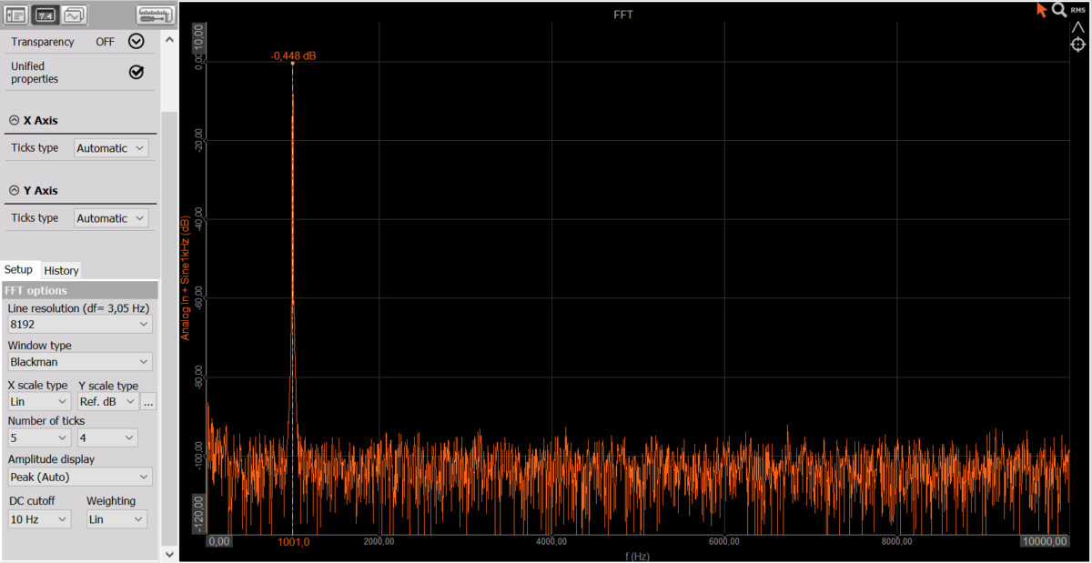Click the peak marker caret icon
The image size is (1092, 563).
[1078, 27]
